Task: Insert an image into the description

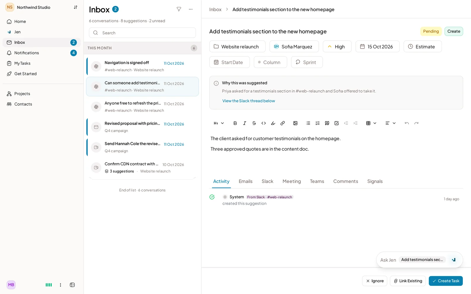Action: point(295,123)
